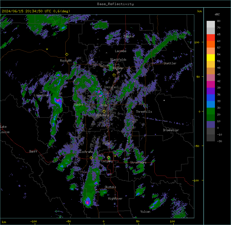
Task: Click the Cochrane label
Action: point(86,152)
